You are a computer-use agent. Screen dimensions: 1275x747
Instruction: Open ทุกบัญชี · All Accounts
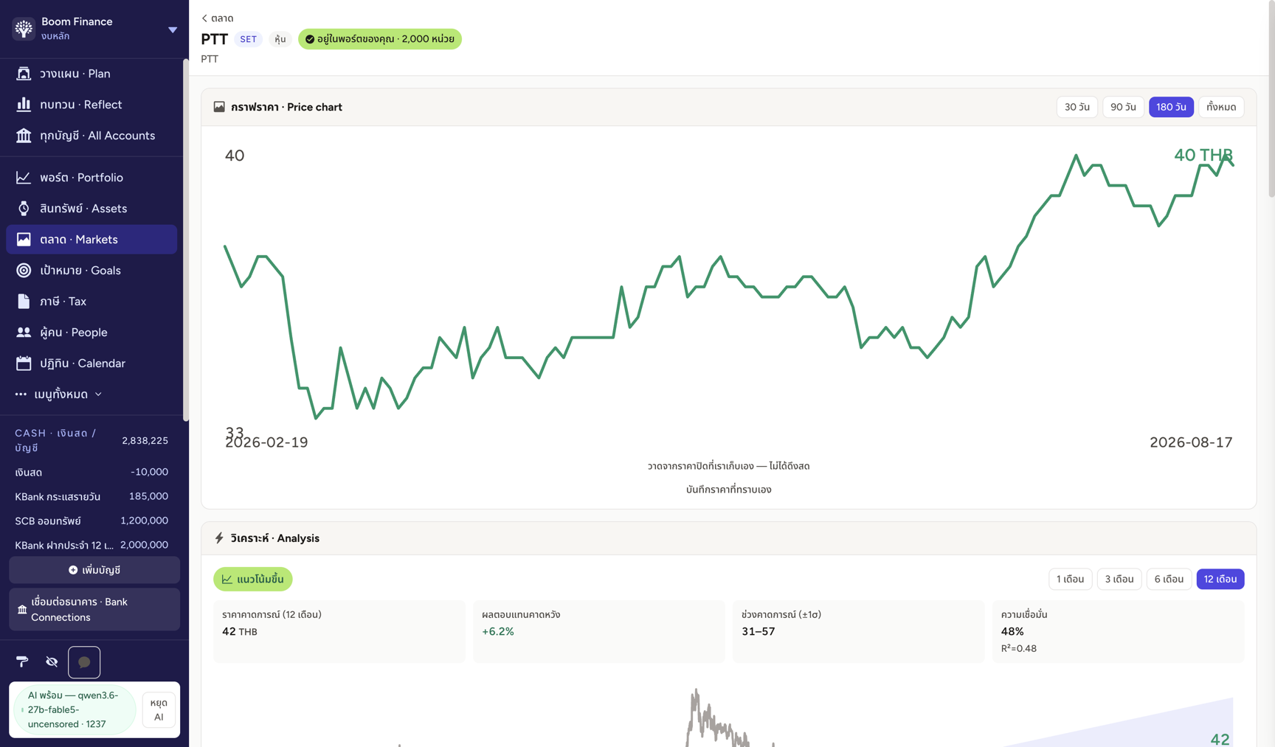tap(91, 136)
